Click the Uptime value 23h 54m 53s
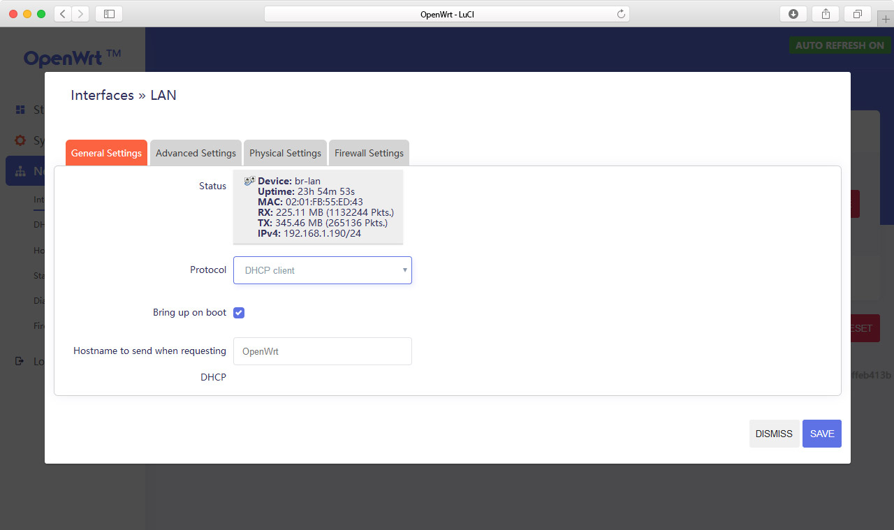Viewport: 894px width, 530px height. (326, 191)
